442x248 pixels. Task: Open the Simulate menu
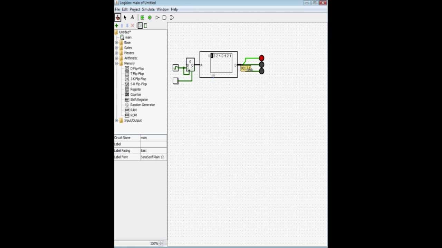coord(148,9)
